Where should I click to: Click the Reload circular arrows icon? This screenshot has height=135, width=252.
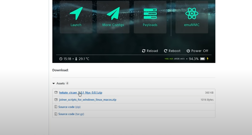tap(144, 51)
